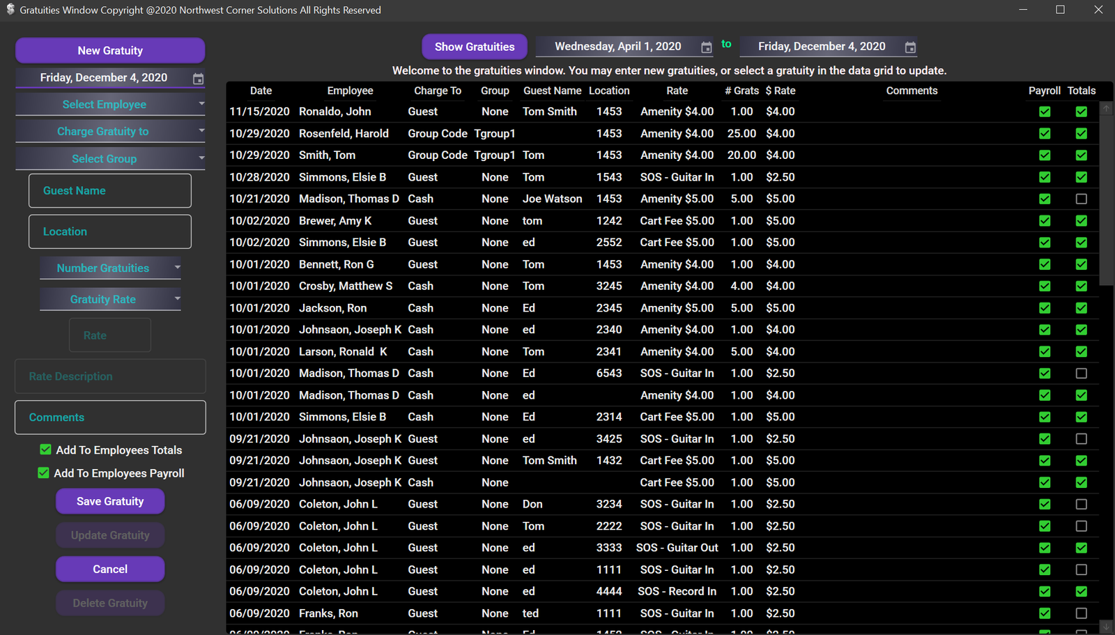Click inside the Guest Name input field

(109, 190)
